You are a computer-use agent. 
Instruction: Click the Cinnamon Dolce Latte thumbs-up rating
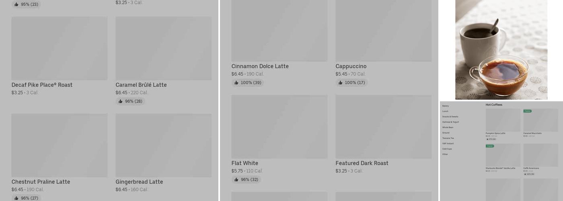(x=247, y=83)
